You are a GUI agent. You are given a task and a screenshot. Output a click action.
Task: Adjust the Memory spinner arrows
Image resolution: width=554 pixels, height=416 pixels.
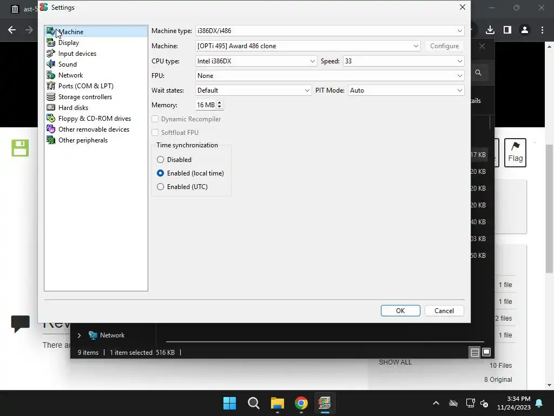220,105
